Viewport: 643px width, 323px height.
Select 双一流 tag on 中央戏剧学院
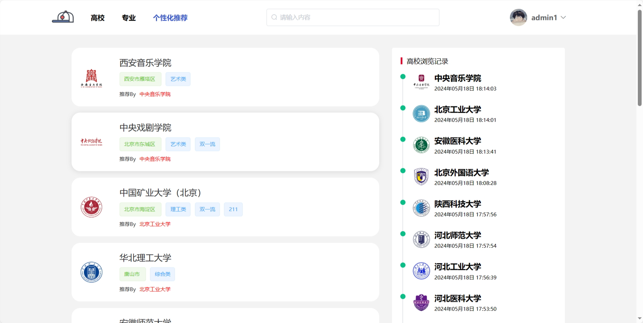tap(207, 144)
